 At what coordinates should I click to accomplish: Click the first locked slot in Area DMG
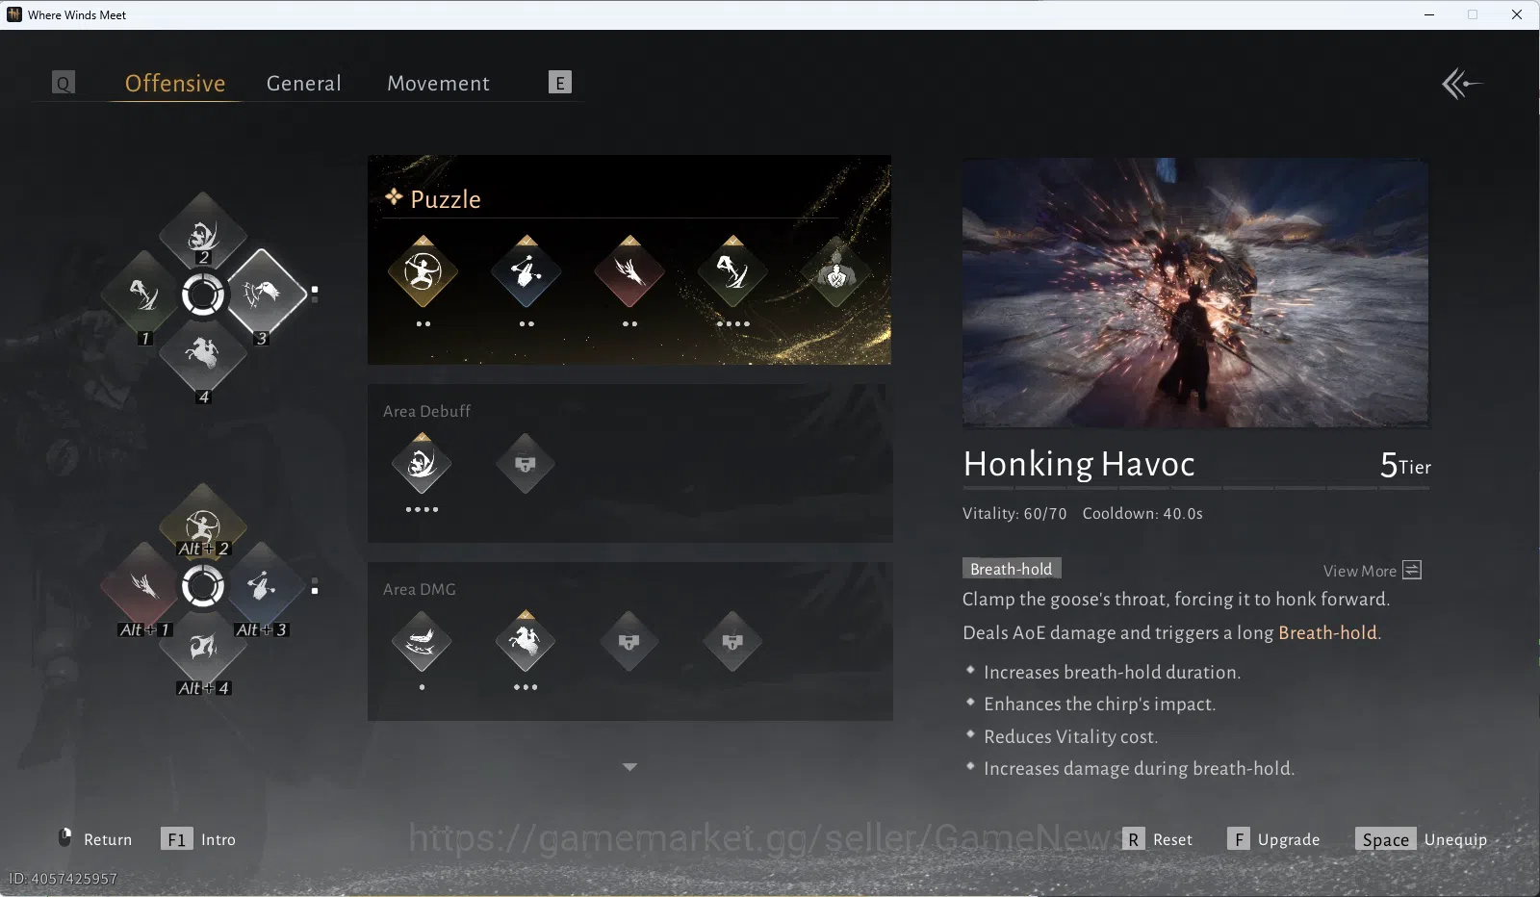pos(629,641)
